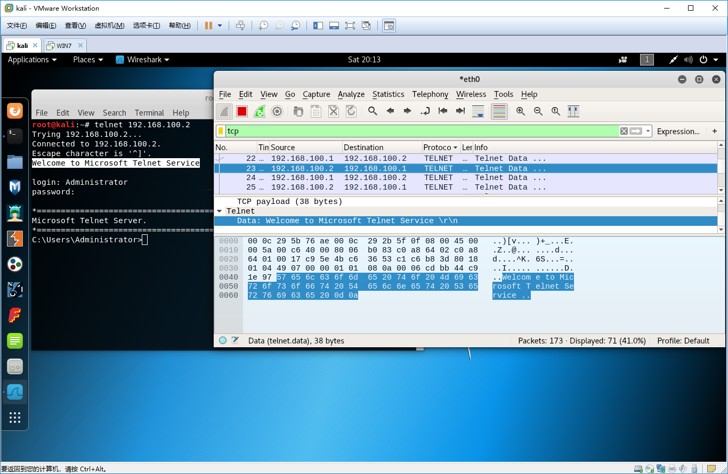Select the TCP payload (38 bytes) line

[x=289, y=202]
